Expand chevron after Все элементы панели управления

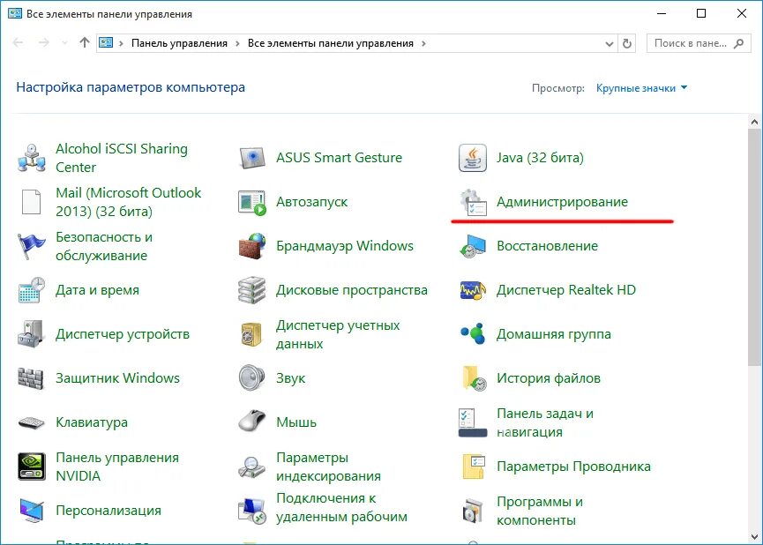pos(423,43)
